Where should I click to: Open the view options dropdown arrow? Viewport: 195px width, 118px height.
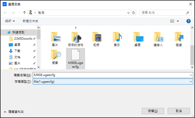click(x=178, y=21)
